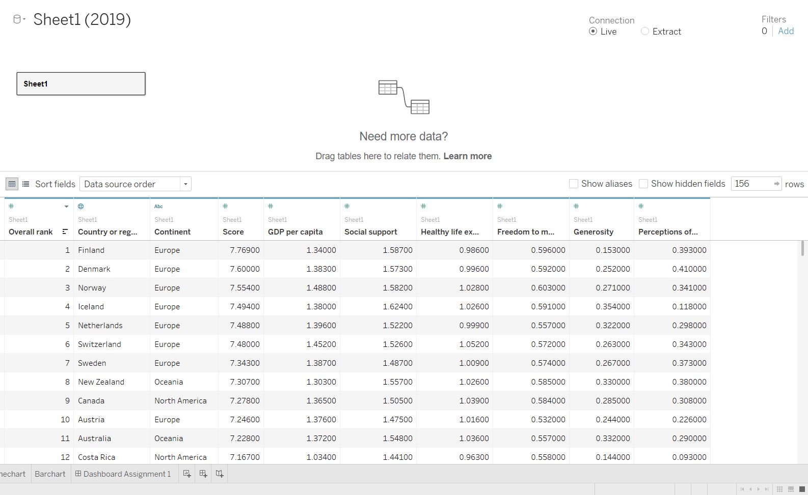Click geographic globe icon on Country column
Image resolution: width=808 pixels, height=495 pixels.
pos(80,206)
